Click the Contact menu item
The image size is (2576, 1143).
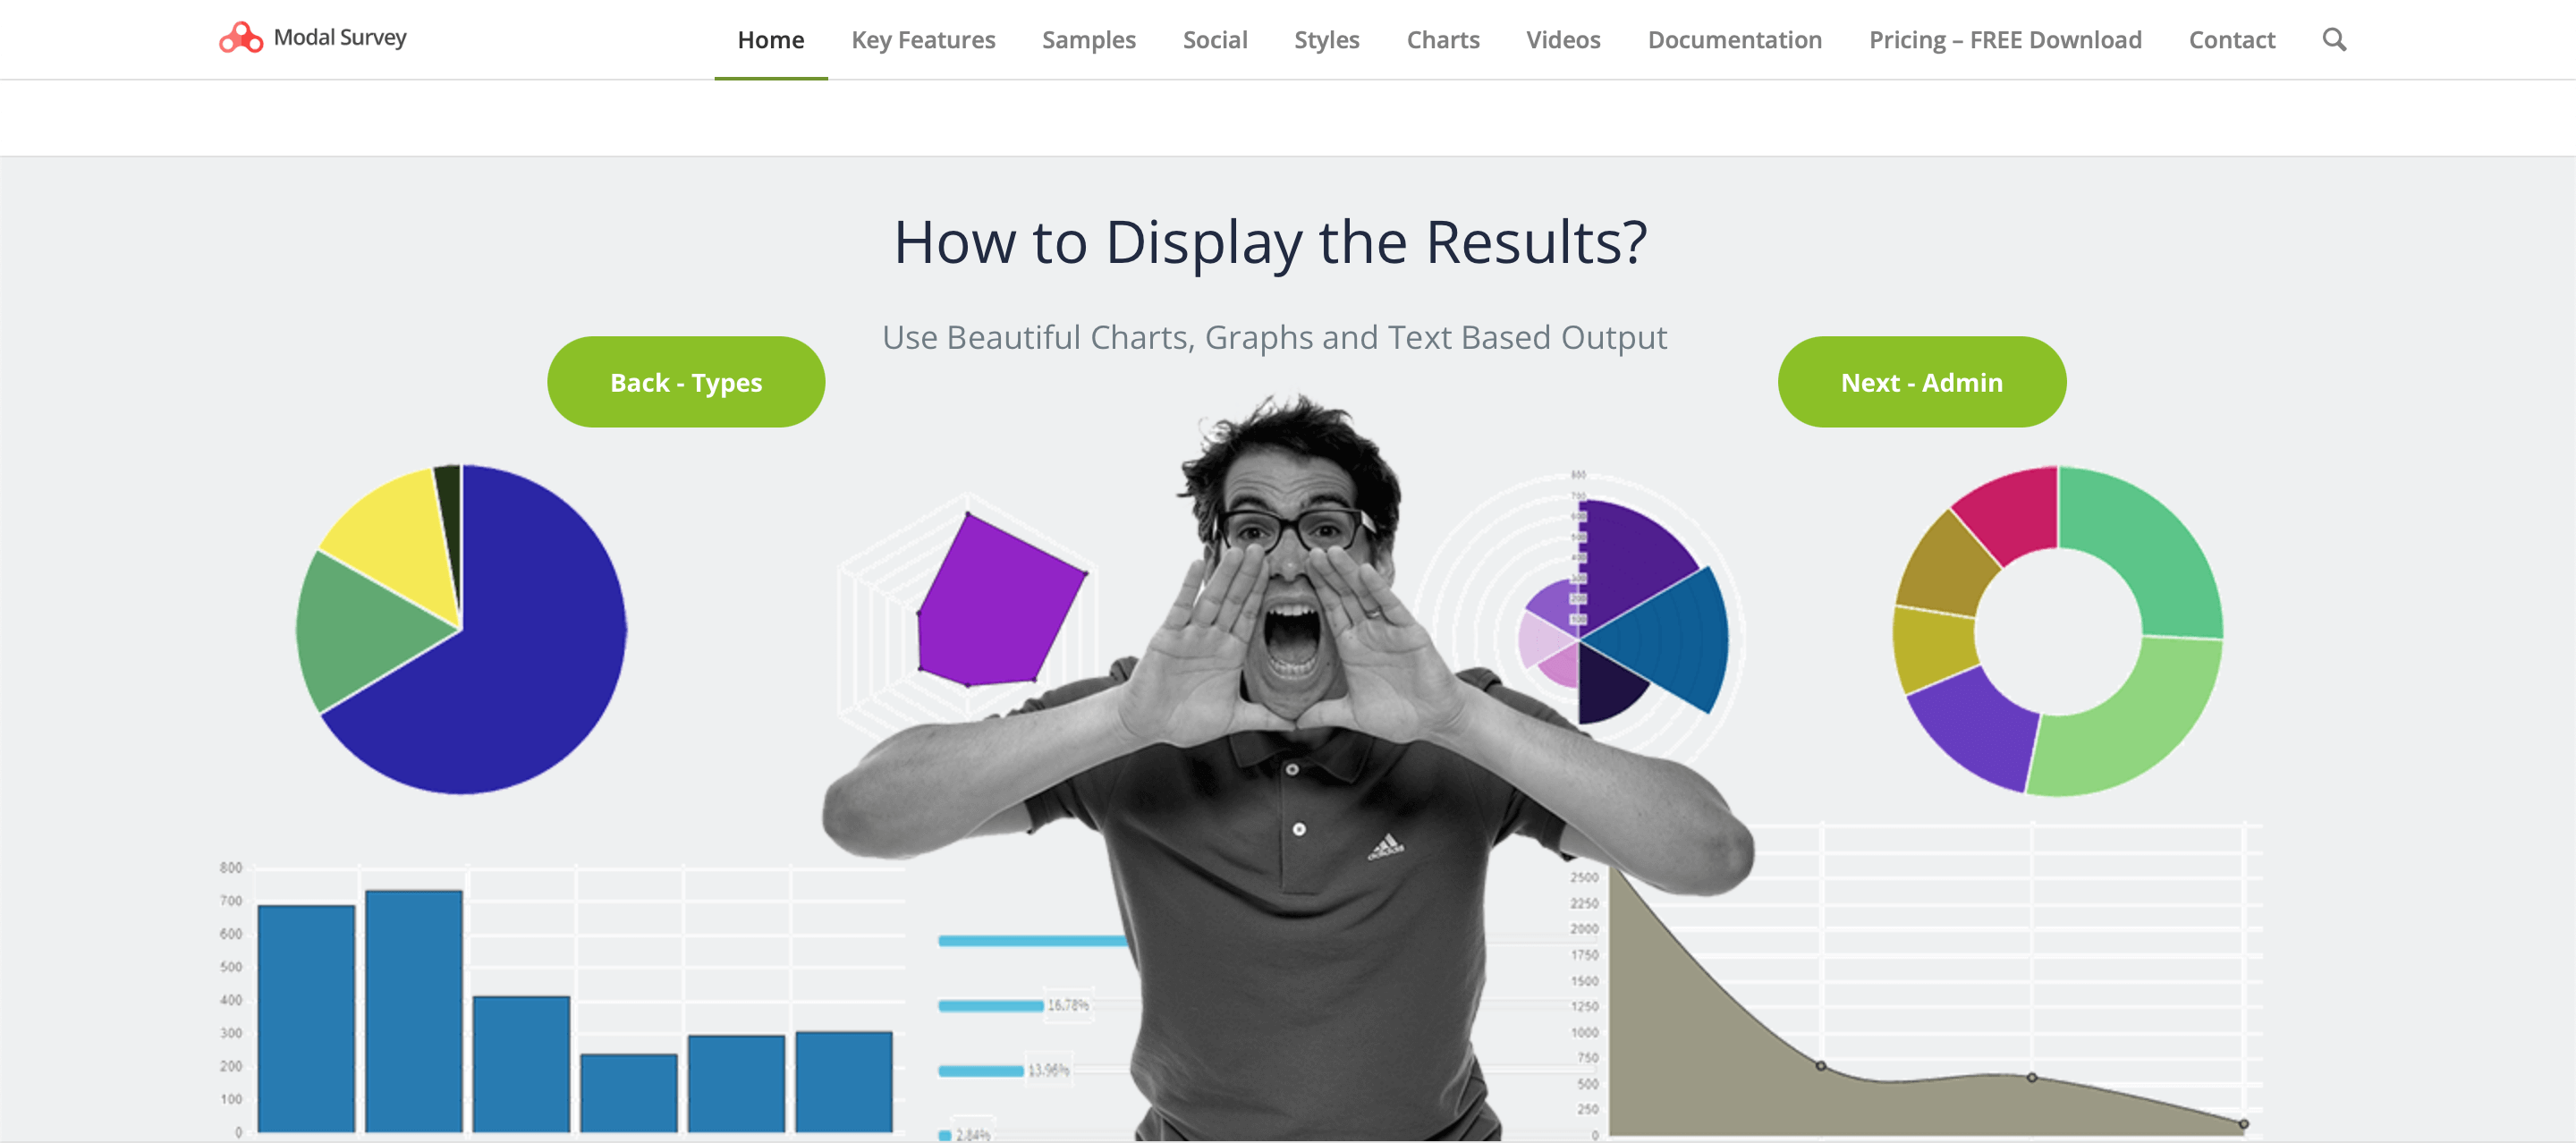[x=2231, y=38]
